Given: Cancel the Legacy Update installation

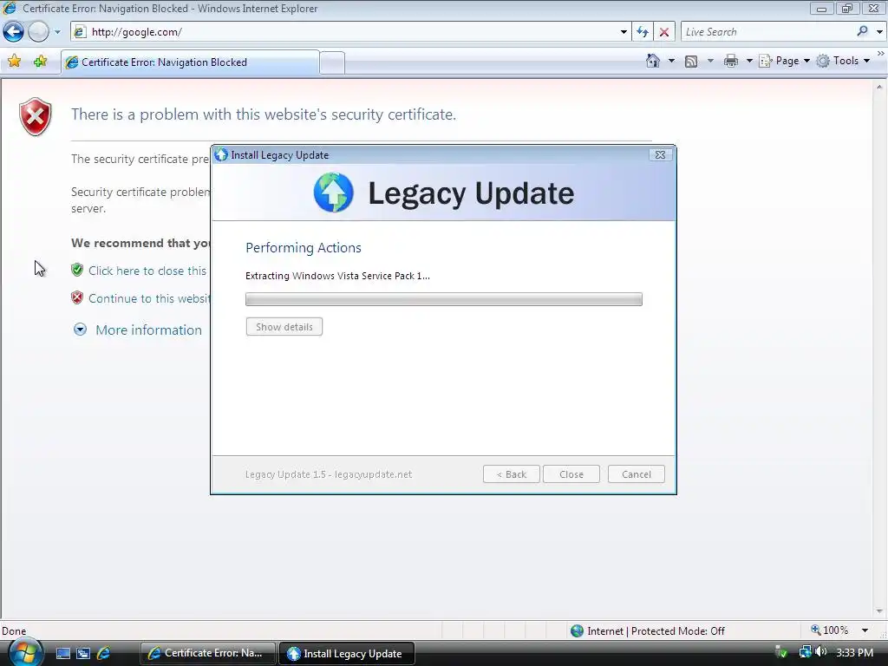Looking at the screenshot, I should (636, 474).
